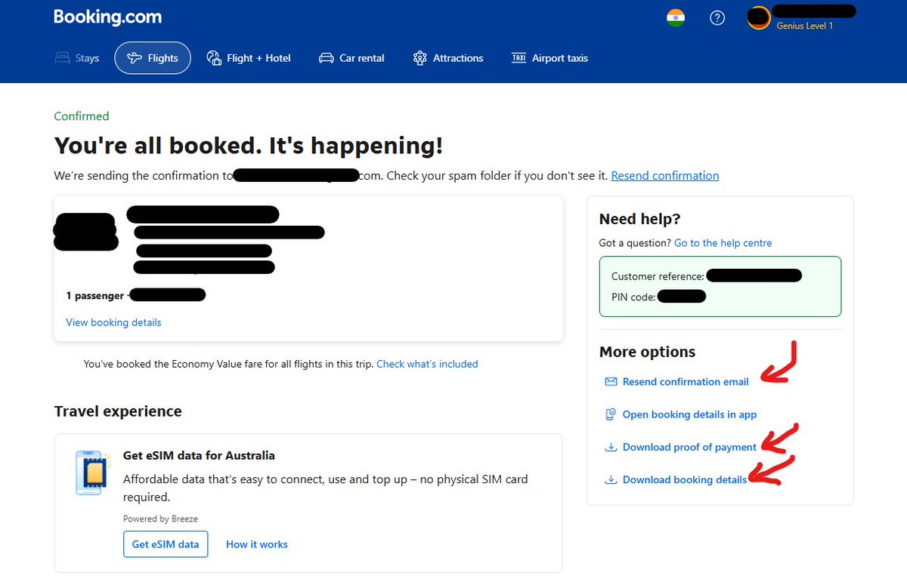Image resolution: width=907 pixels, height=579 pixels.
Task: Click the Genius Level 1 label
Action: pos(805,26)
